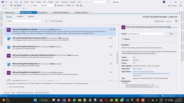Open the https://asp.net/ project URL

coord(138,69)
